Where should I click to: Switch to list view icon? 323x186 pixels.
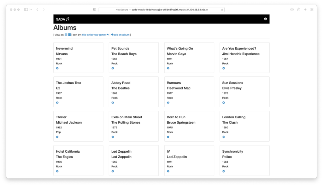pyautogui.click(x=69, y=35)
